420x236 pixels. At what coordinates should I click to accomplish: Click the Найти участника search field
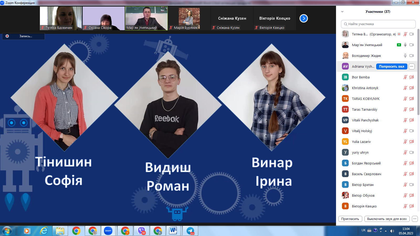[378, 24]
